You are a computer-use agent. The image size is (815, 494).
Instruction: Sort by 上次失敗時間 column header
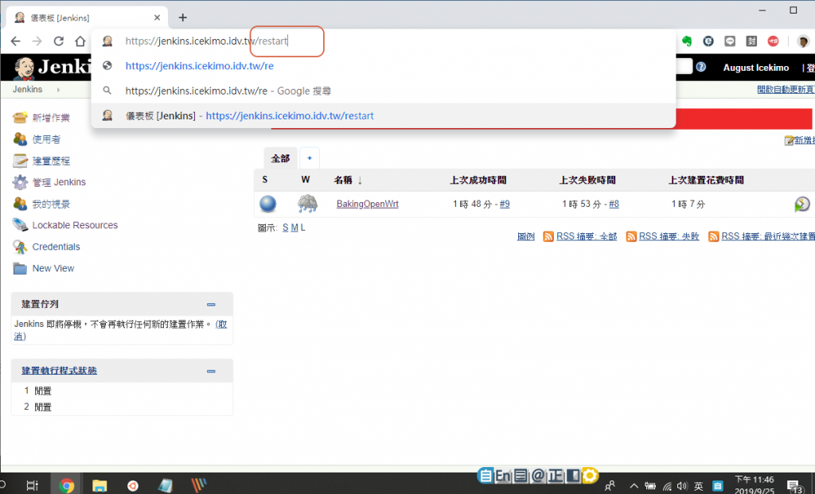587,181
